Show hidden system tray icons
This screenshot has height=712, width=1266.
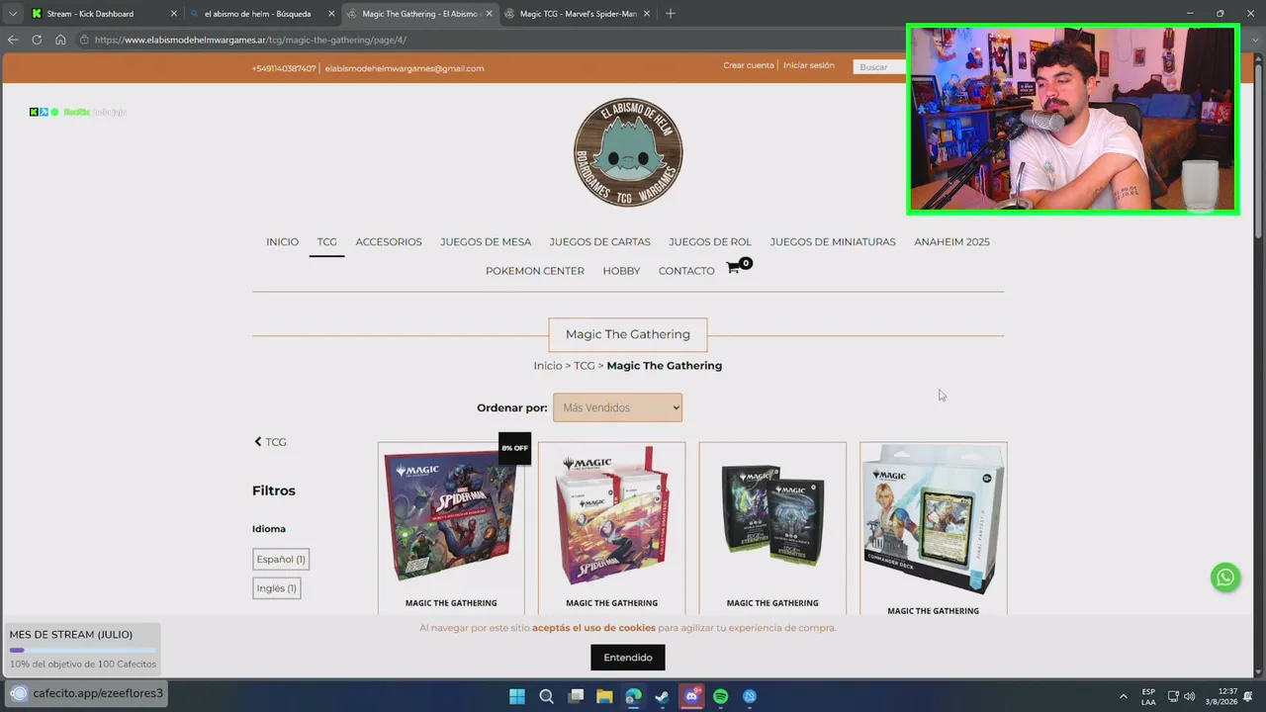(x=1123, y=696)
